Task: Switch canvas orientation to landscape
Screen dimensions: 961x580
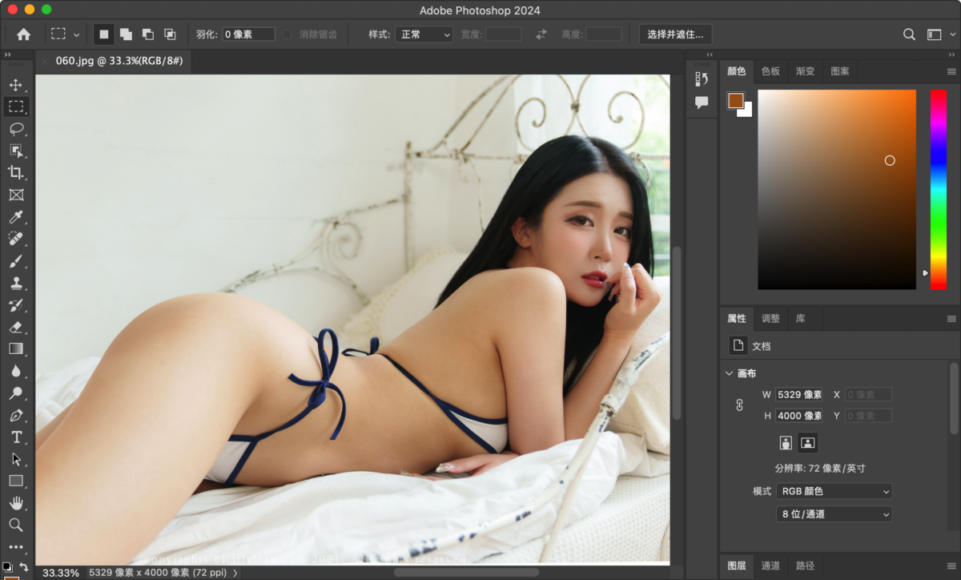Action: (807, 442)
